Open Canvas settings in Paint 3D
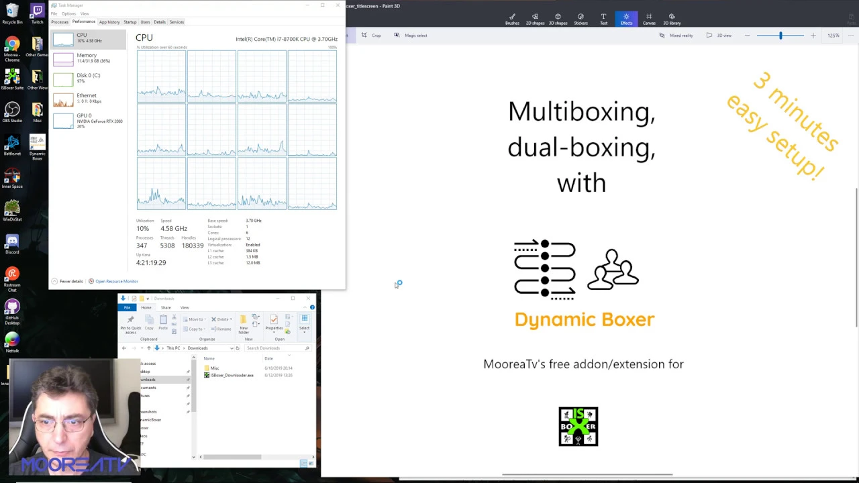Screen dimensions: 859x483 coord(649,19)
